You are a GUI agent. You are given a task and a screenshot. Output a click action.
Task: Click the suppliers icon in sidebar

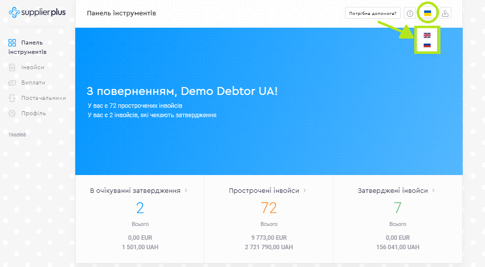pos(12,98)
